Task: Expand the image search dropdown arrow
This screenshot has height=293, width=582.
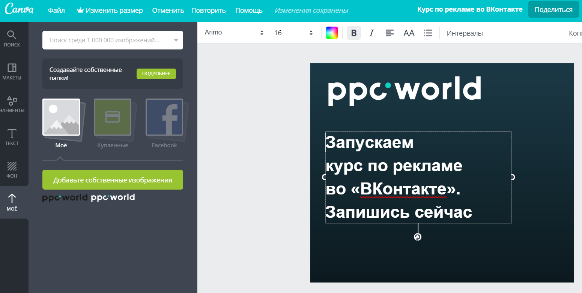Action: pyautogui.click(x=176, y=40)
